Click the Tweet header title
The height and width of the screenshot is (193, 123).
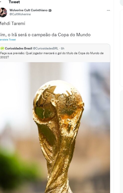pyautogui.click(x=14, y=2)
